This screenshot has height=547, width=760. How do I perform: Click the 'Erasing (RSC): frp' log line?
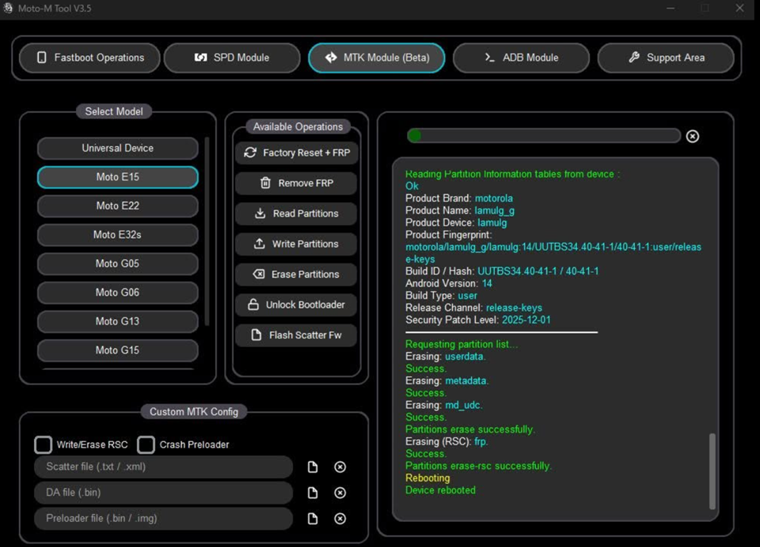click(446, 442)
